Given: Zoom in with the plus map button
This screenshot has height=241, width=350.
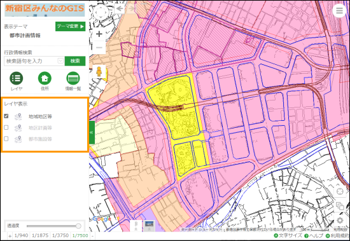Looking at the screenshot, I should (99, 34).
